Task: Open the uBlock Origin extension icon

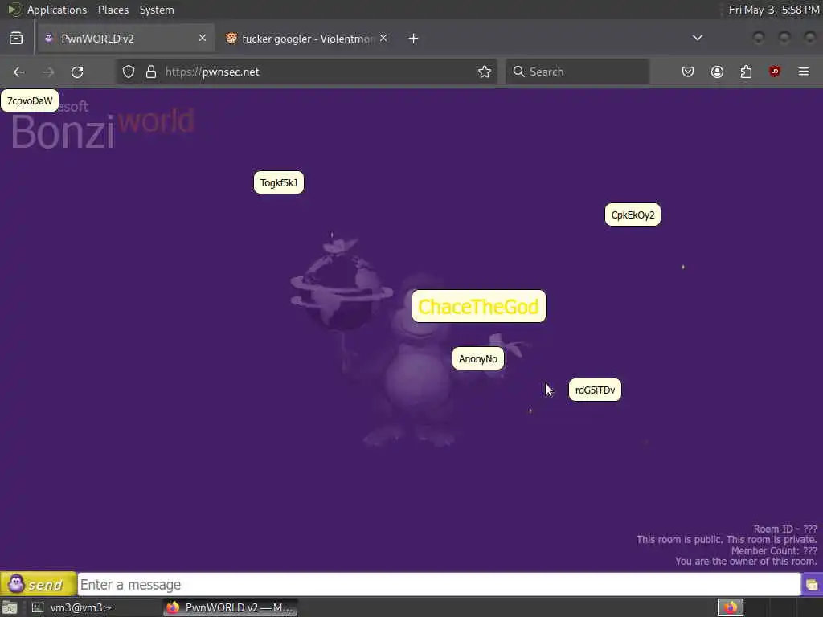Action: [774, 72]
